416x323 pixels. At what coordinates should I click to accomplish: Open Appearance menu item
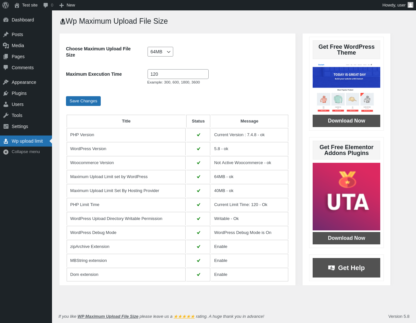(26, 82)
